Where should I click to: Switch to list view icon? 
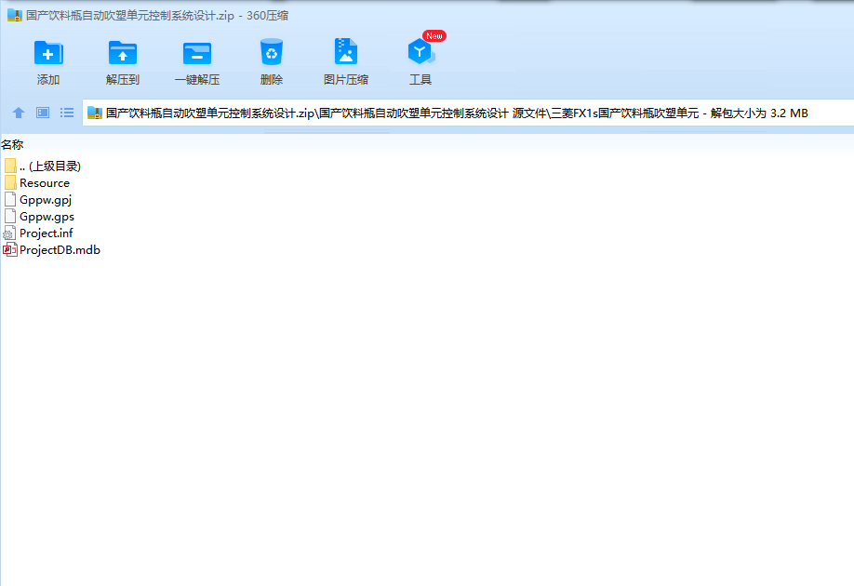coord(66,113)
